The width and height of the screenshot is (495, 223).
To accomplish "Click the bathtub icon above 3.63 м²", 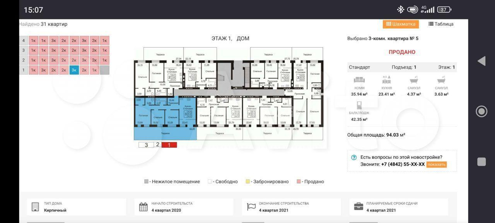I will (441, 80).
